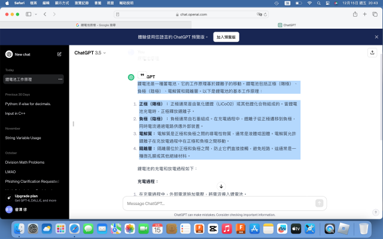Open the 書籤 menu

point(98,3)
